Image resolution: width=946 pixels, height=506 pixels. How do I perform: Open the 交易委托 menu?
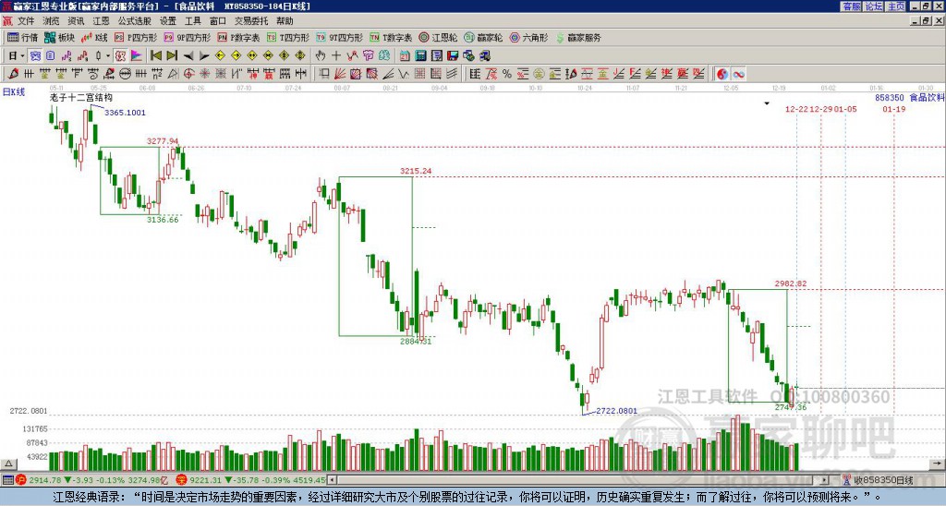click(x=251, y=21)
